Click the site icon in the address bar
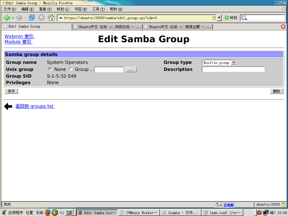The height and width of the screenshot is (216, 288). [61, 18]
